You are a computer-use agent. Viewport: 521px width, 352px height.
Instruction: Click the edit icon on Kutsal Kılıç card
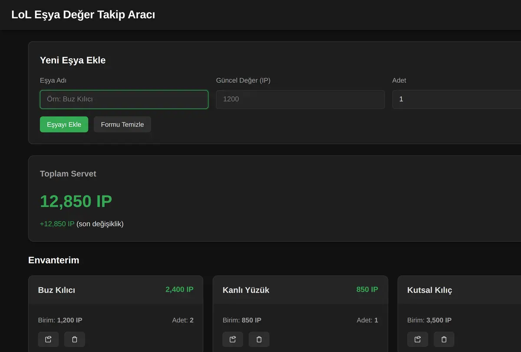(x=418, y=339)
